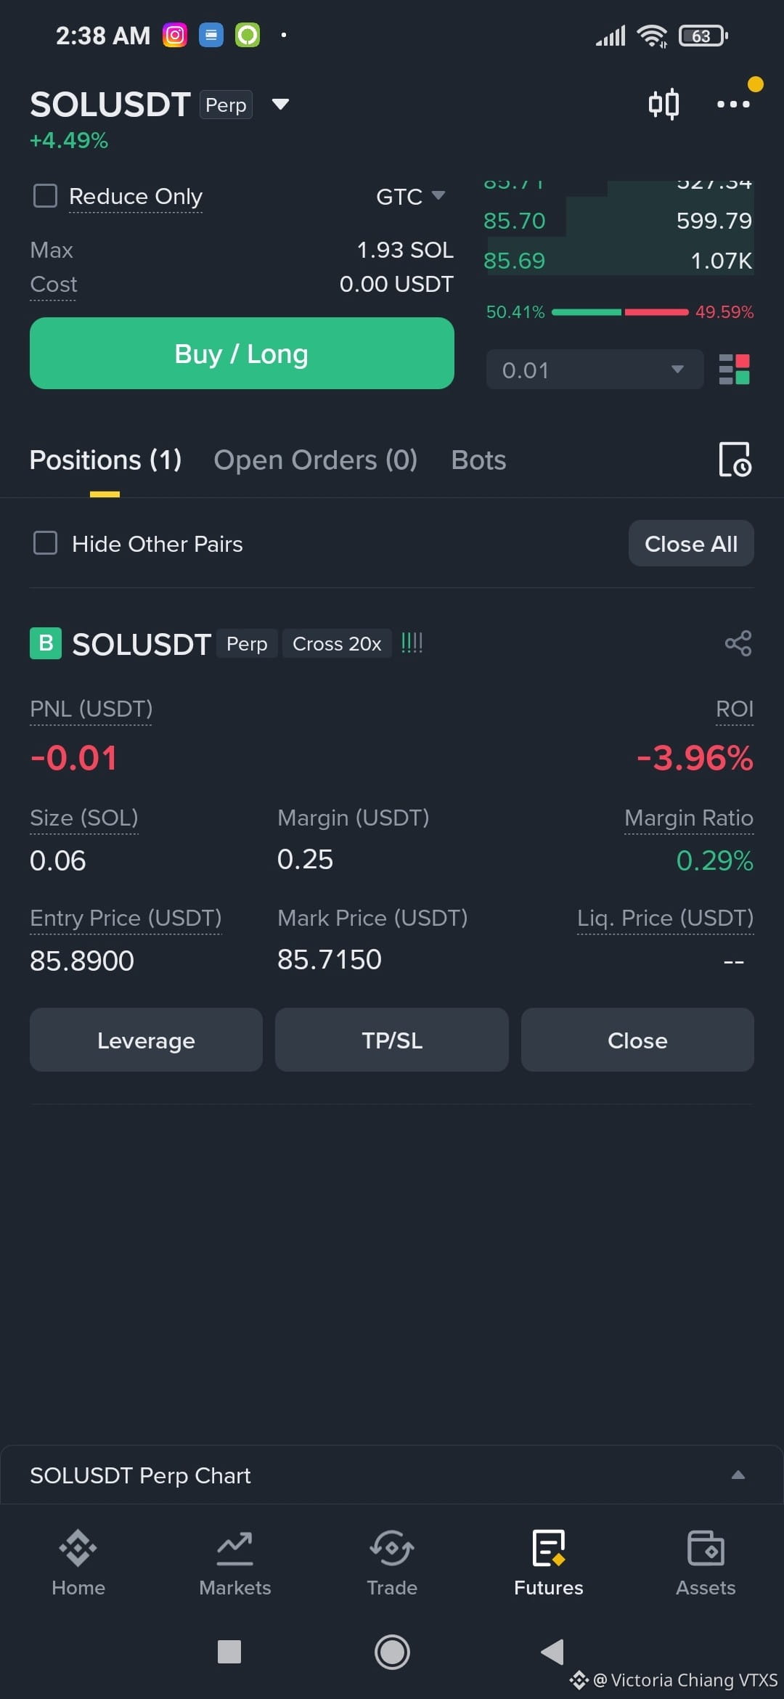Open the order history icon
Screen dimensions: 784x1699
(735, 460)
